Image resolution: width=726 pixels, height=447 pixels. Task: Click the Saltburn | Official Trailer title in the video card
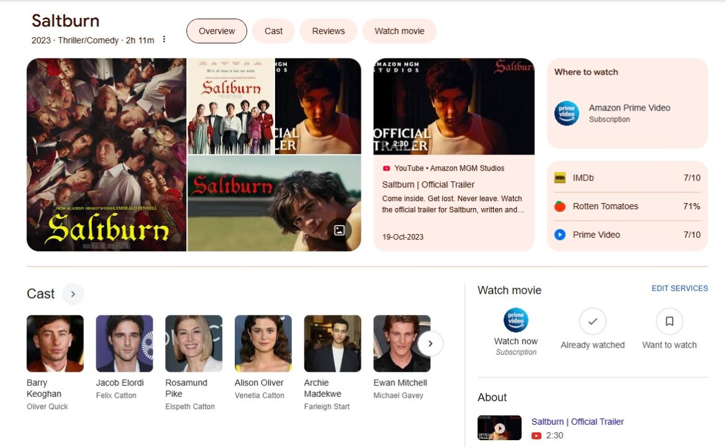429,184
